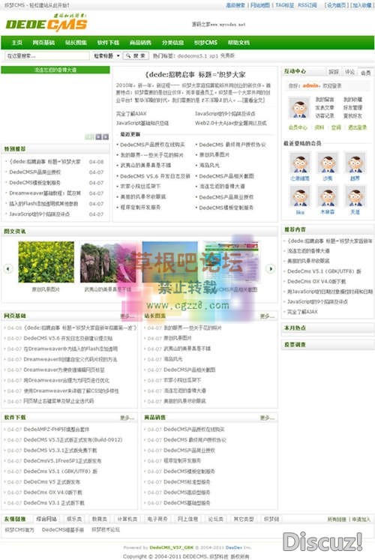The height and width of the screenshot is (560, 375).
Task: Click the yellow flower field thumbnail
Action: coord(46,262)
